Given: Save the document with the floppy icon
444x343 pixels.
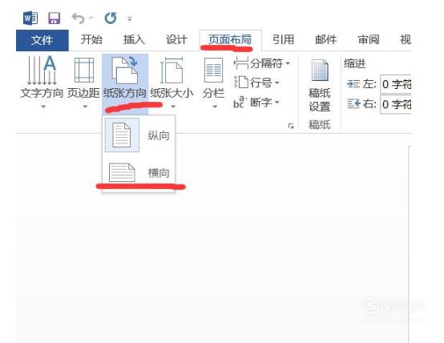Looking at the screenshot, I should click(54, 18).
